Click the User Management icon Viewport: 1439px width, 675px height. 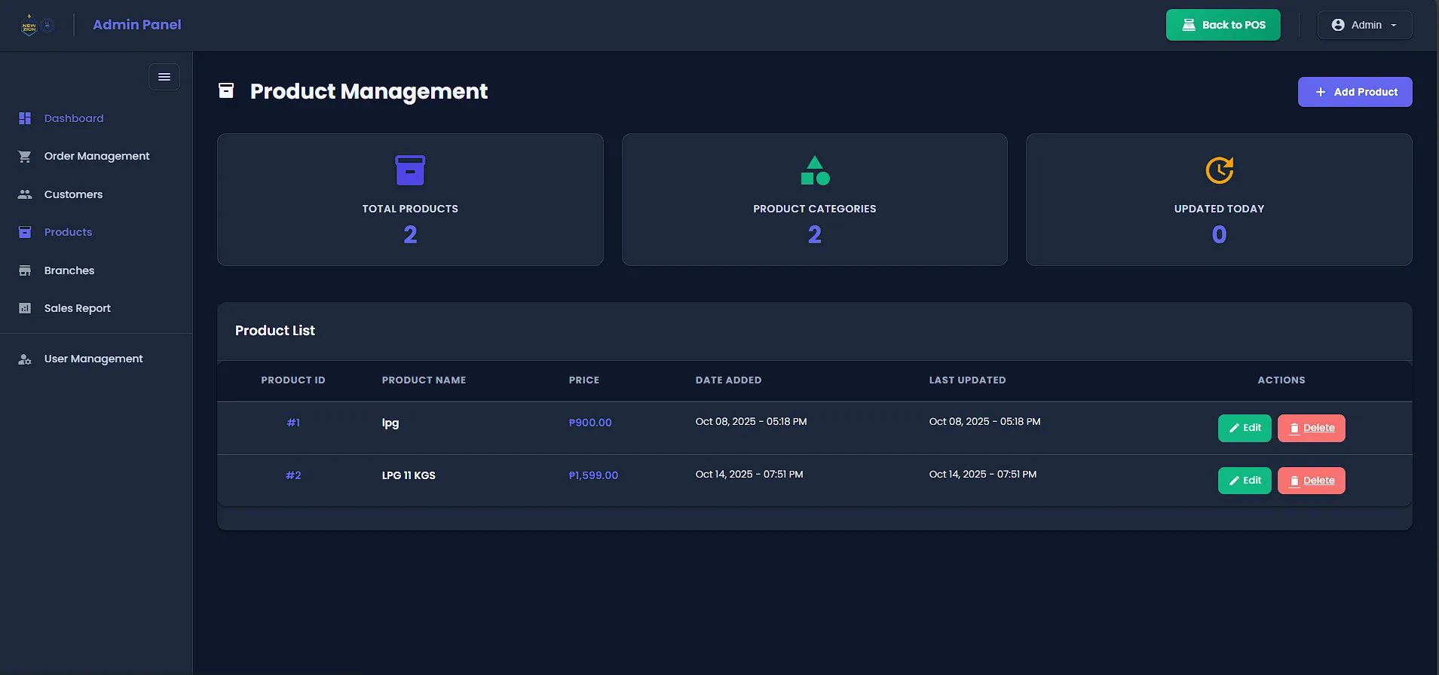coord(25,359)
